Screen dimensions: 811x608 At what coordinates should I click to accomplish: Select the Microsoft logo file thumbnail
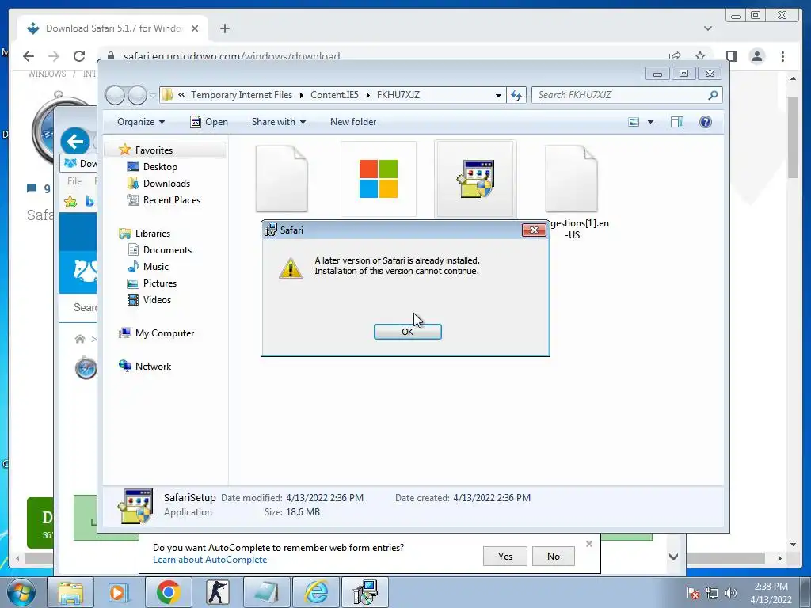(x=379, y=179)
